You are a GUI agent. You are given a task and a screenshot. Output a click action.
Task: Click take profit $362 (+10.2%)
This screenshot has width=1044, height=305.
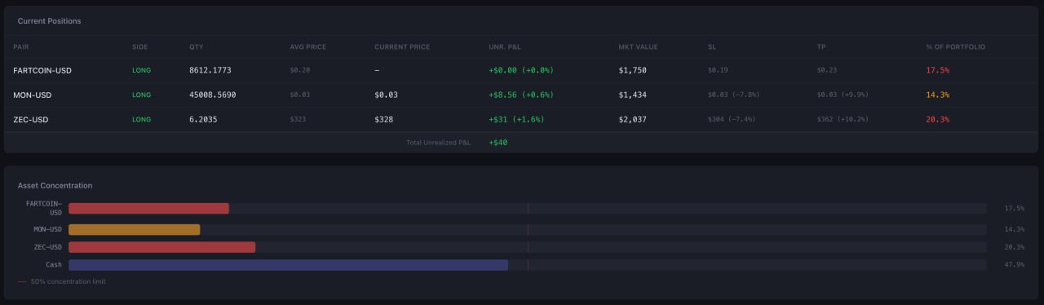pyautogui.click(x=843, y=120)
